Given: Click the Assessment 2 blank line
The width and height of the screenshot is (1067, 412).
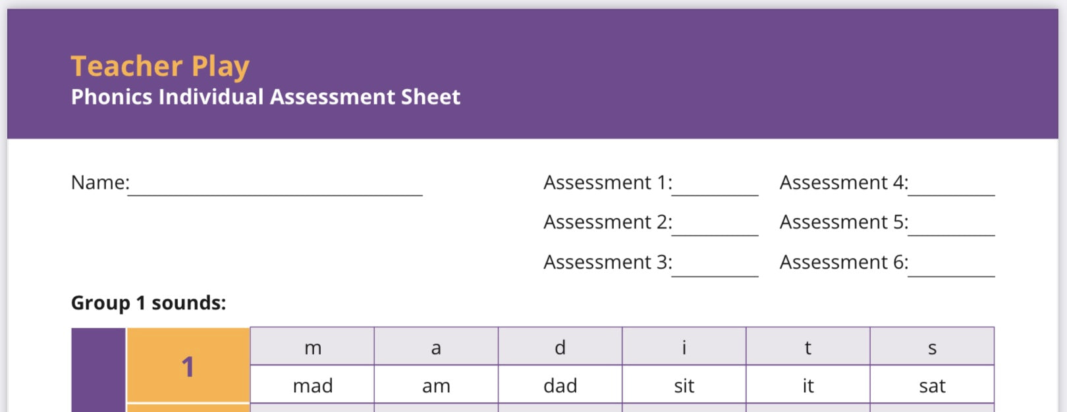Looking at the screenshot, I should (715, 226).
